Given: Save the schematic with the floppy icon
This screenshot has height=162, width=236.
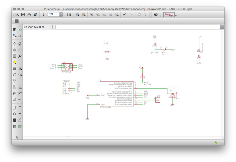Looking at the screenshot, I should click(x=23, y=14).
